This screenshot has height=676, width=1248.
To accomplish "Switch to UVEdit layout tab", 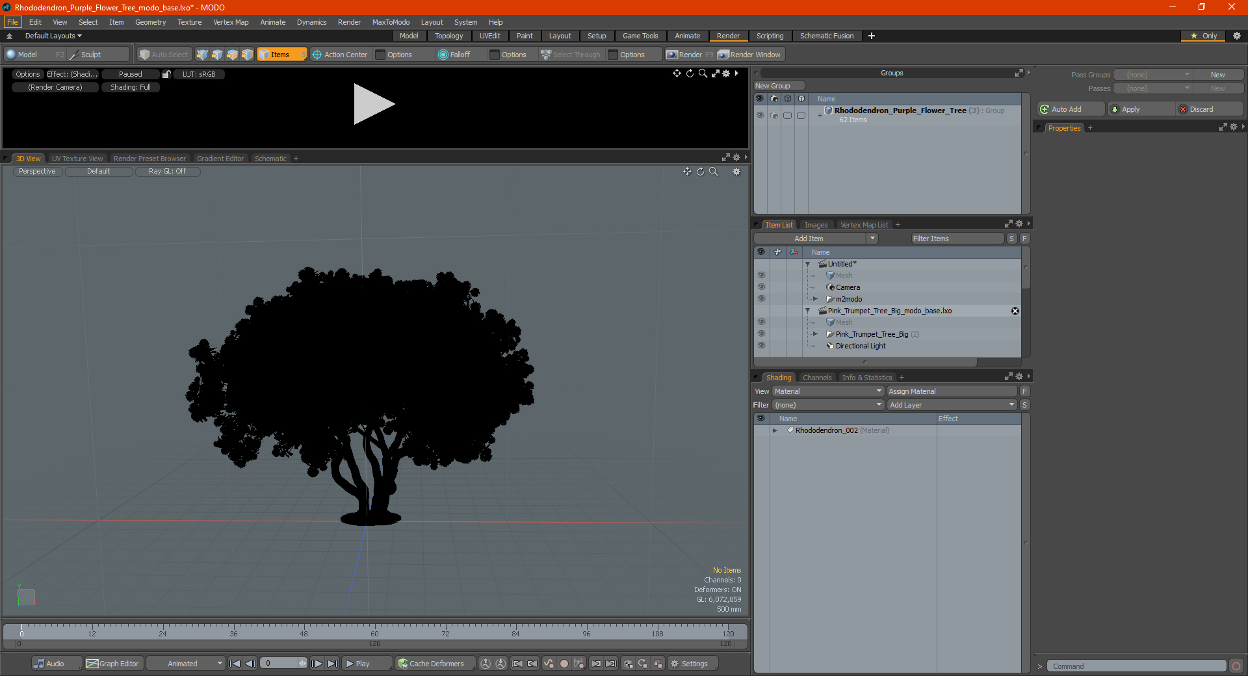I will click(489, 36).
